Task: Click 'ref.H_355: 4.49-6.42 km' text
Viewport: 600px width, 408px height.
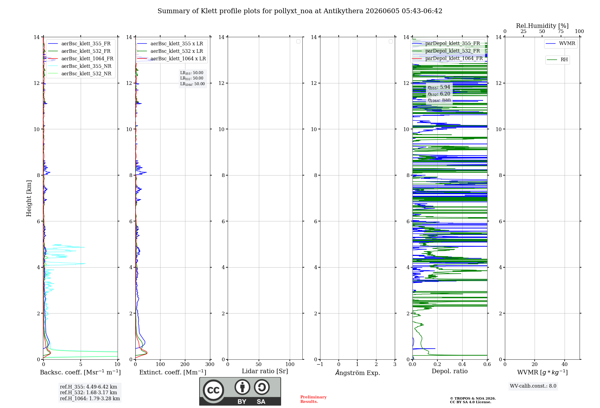Action: [88, 387]
